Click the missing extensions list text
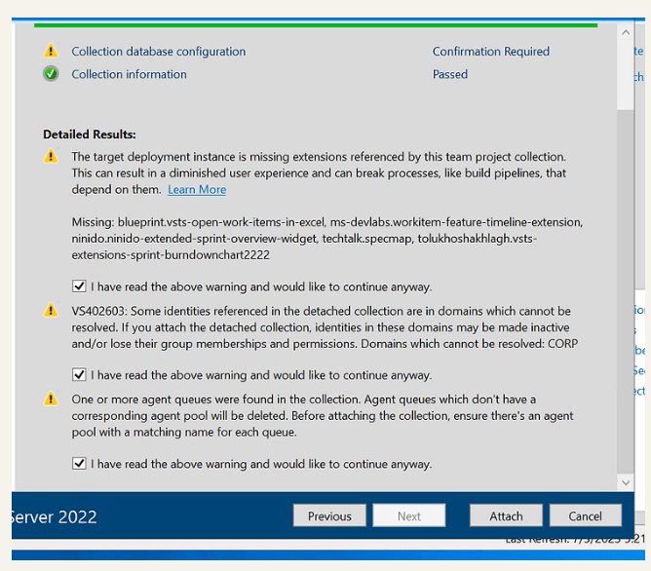 pyautogui.click(x=327, y=239)
